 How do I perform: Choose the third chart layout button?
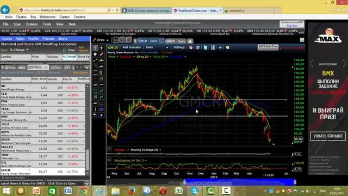[x=129, y=40]
